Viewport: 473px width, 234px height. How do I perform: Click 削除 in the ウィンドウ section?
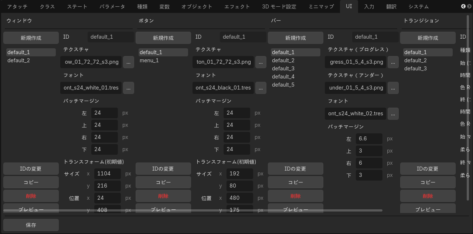pyautogui.click(x=31, y=196)
